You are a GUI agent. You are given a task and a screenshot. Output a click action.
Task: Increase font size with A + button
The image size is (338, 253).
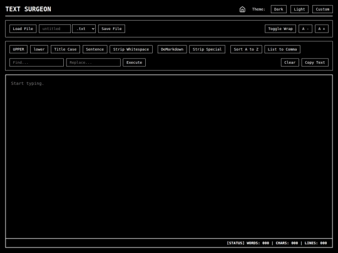click(322, 29)
